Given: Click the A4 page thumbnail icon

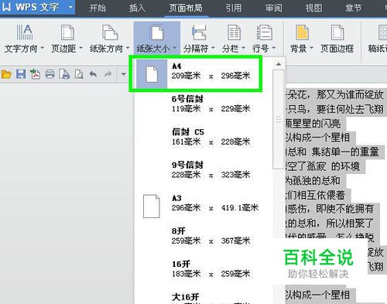Looking at the screenshot, I should point(152,74).
